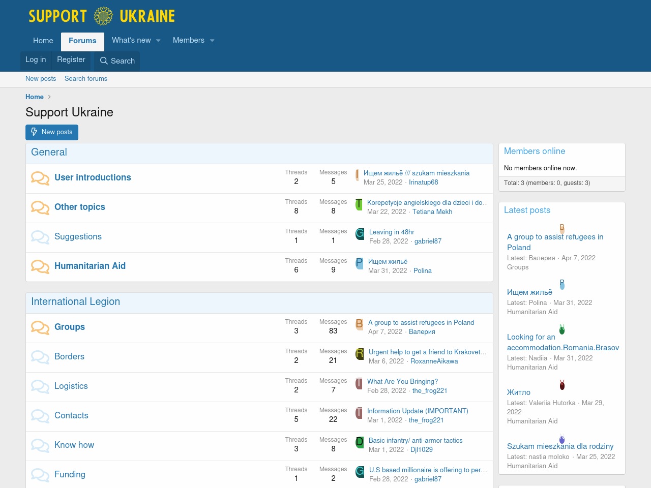Viewport: 651px width, 488px height.
Task: Click New posts in the sub-navigation bar
Action: 41,79
